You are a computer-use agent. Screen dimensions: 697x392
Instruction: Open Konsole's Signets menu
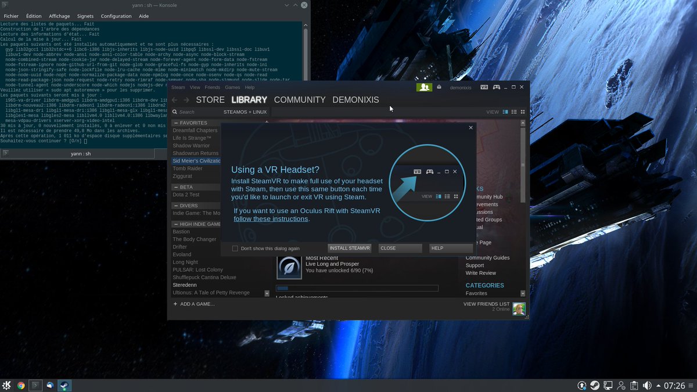coord(85,16)
